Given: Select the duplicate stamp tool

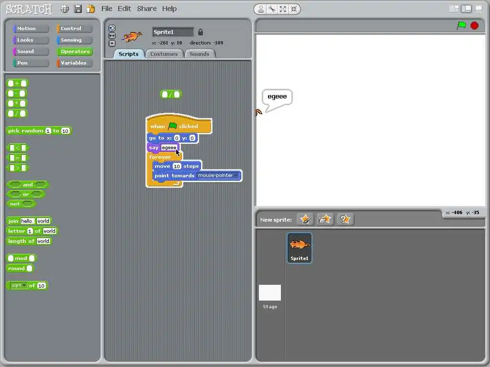Looking at the screenshot, I should tap(261, 10).
